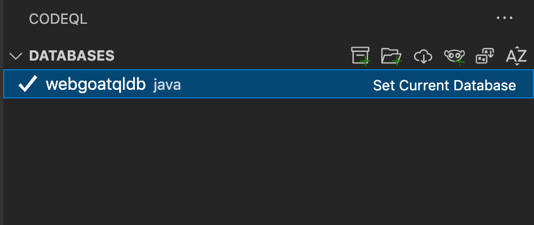Add database from LGTM lemur icon

[454, 56]
